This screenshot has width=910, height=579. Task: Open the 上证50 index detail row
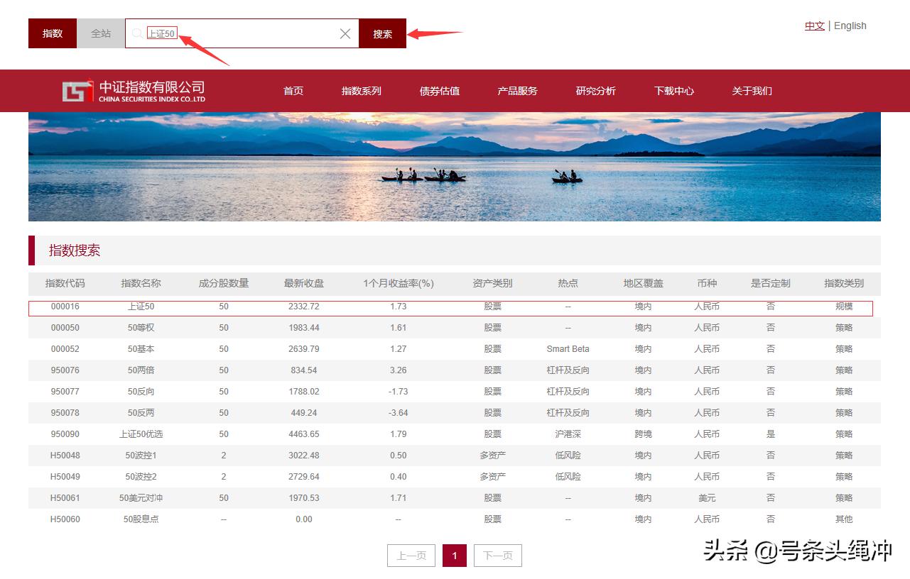pos(141,306)
